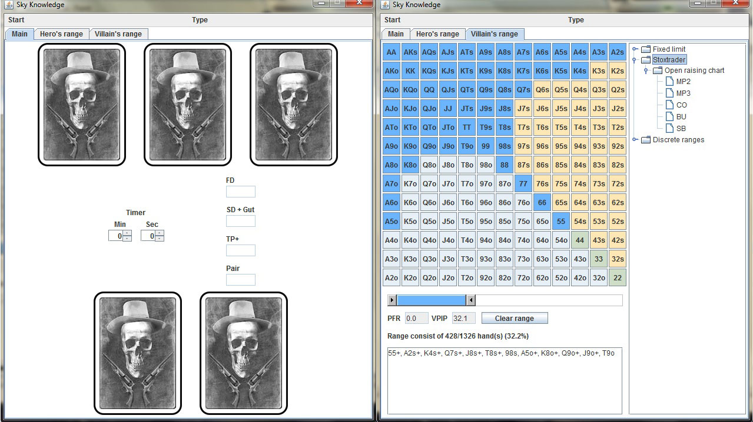Click the Discrete ranges folder icon
The image size is (753, 422).
point(646,140)
